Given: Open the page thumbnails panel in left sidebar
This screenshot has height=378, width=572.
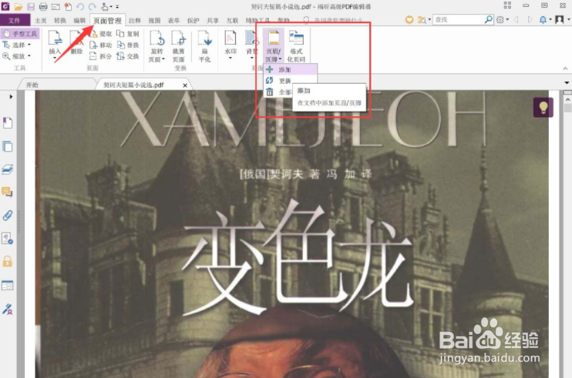Looking at the screenshot, I should tap(7, 146).
